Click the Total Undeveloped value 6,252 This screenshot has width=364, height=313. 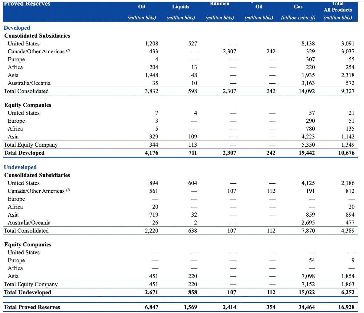coord(348,292)
